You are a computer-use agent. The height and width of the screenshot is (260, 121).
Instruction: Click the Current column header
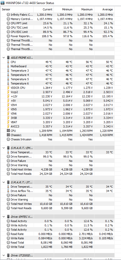(x=44, y=9)
